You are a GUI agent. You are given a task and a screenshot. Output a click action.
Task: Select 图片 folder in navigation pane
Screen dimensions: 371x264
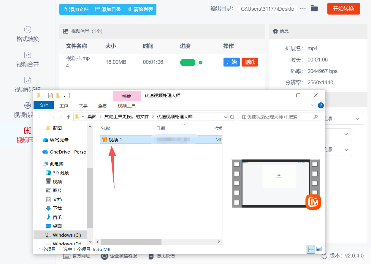pyautogui.click(x=54, y=190)
